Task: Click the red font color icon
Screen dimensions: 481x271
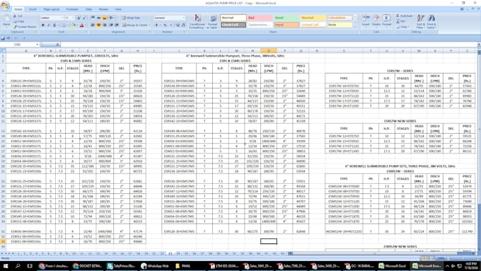Action: [82, 25]
